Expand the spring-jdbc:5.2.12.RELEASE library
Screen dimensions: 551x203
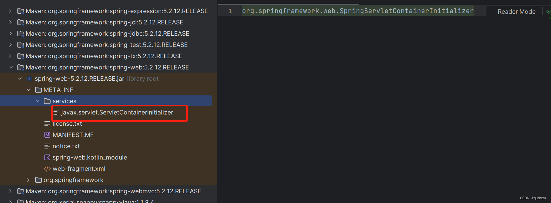tap(10, 33)
